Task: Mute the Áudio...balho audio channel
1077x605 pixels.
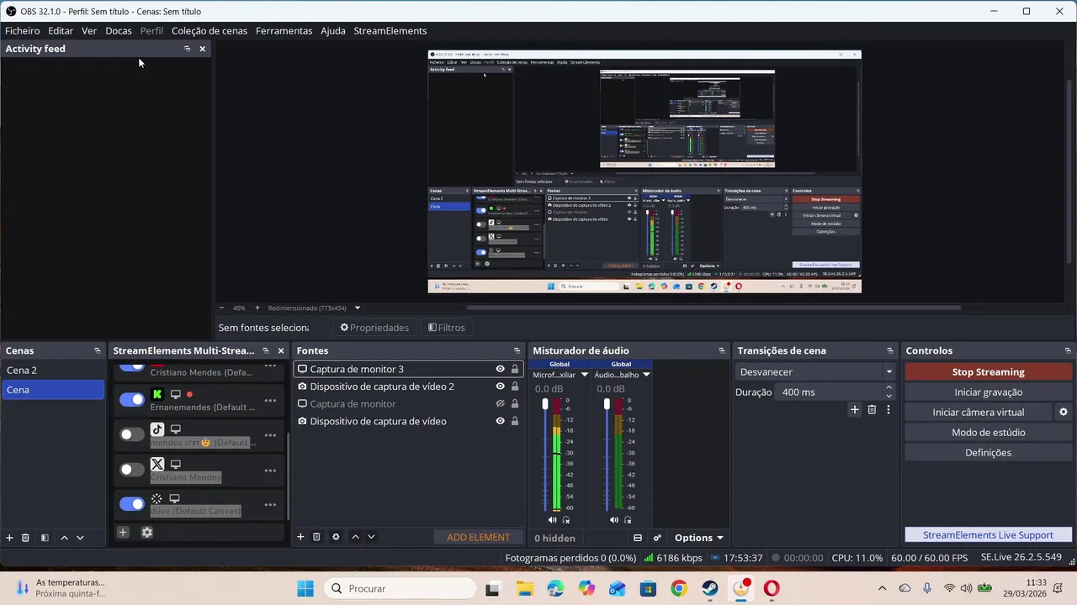Action: click(613, 520)
